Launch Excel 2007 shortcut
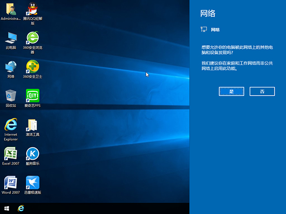The width and height of the screenshot is (286, 214). pyautogui.click(x=10, y=154)
